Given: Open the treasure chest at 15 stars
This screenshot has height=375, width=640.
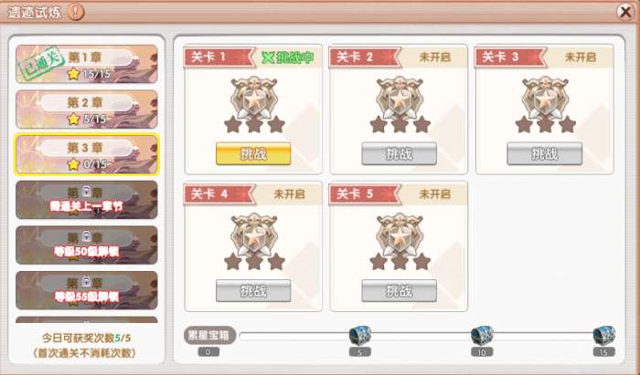Looking at the screenshot, I should pos(604,336).
